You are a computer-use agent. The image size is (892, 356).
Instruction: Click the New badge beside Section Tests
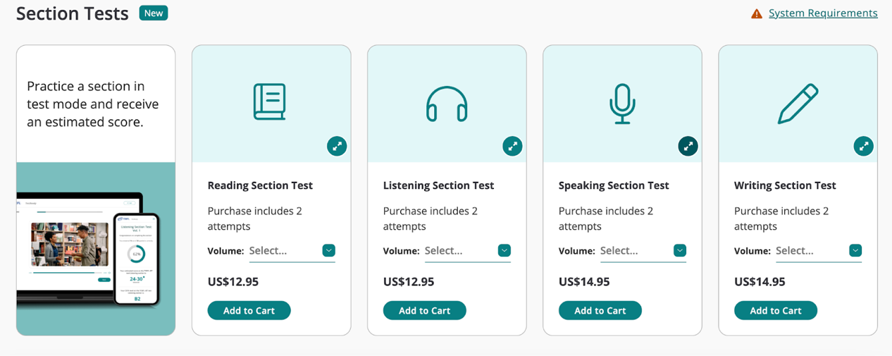pyautogui.click(x=154, y=13)
